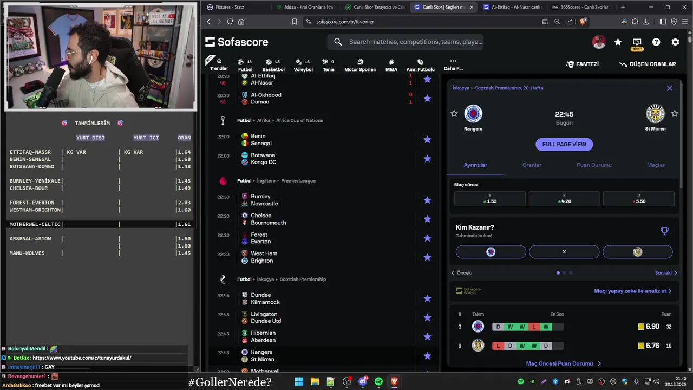Switch to the Puan Durumu tab
Viewport: 693px width, 390px height.
point(594,165)
